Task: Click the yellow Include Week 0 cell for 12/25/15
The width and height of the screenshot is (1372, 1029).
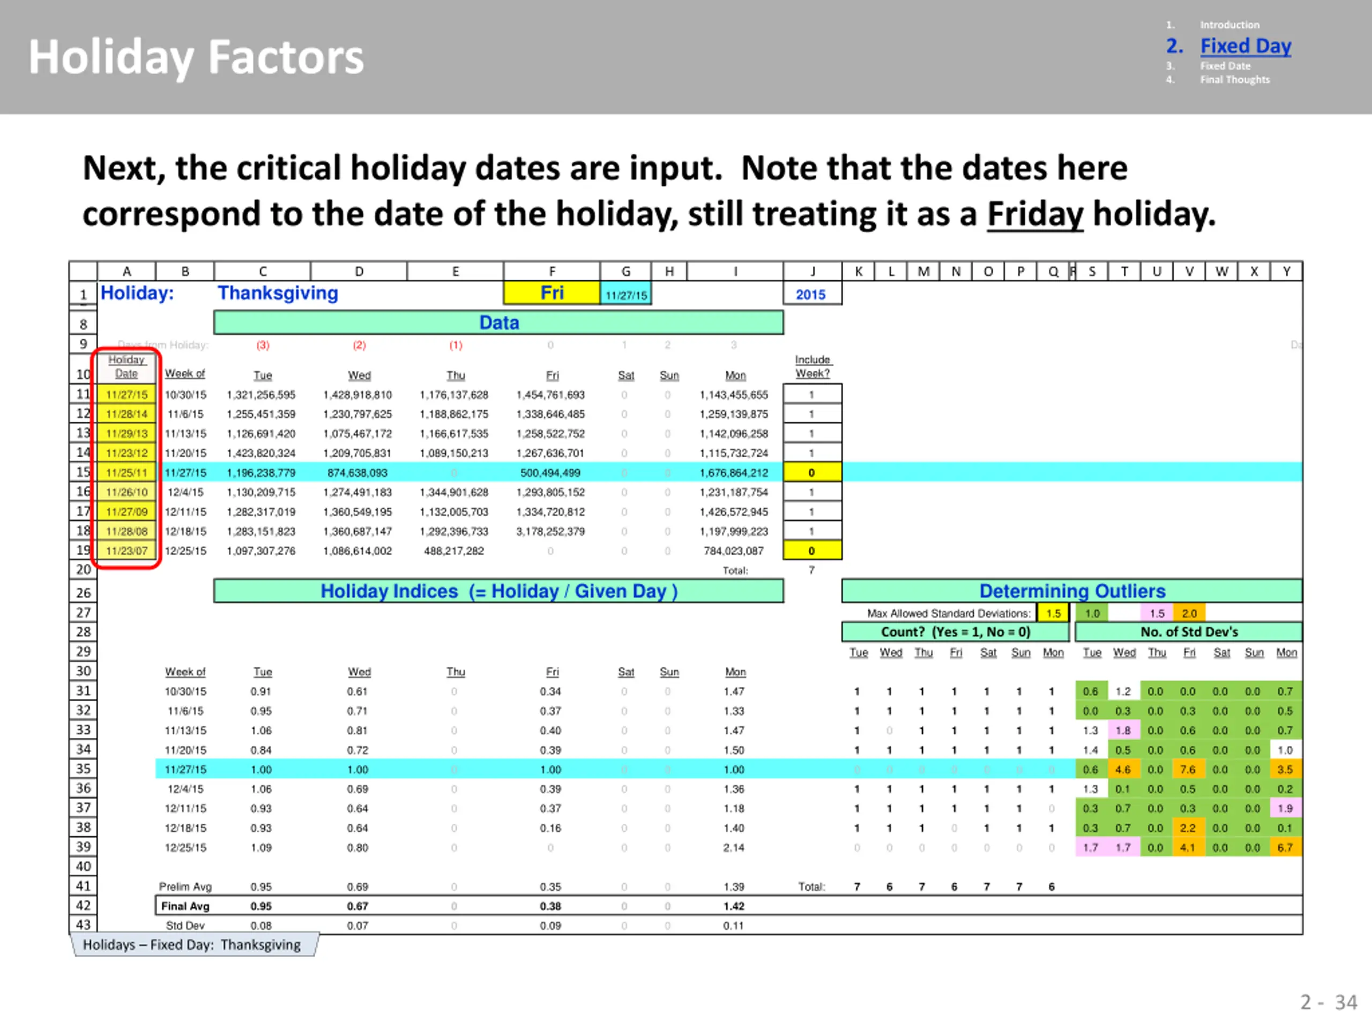Action: (812, 551)
